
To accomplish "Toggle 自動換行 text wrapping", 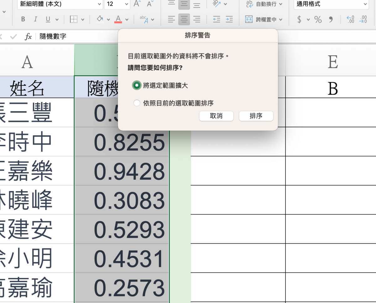I will (x=264, y=4).
